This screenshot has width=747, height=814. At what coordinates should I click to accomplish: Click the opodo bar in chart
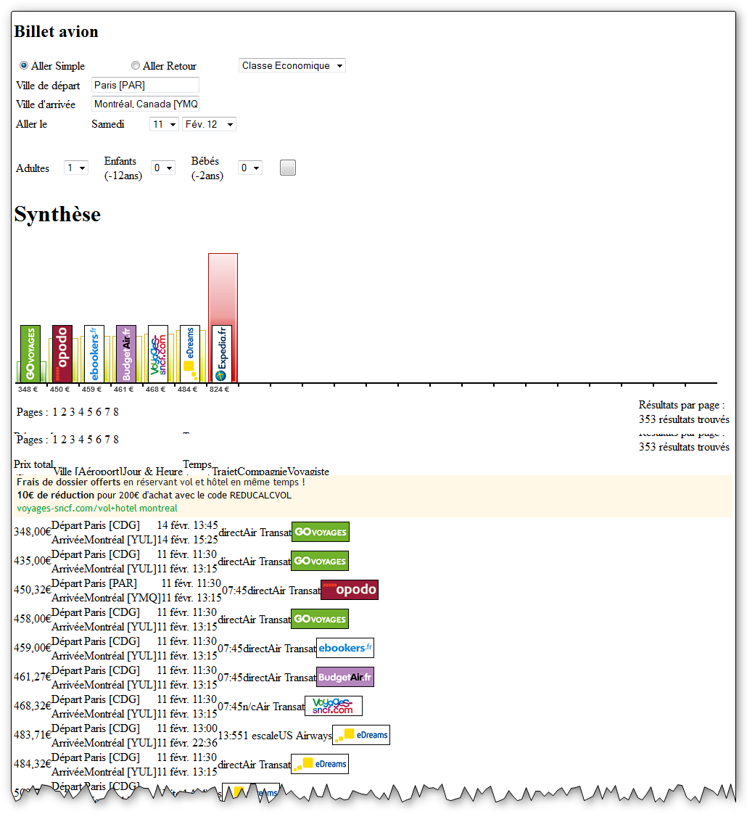[62, 353]
